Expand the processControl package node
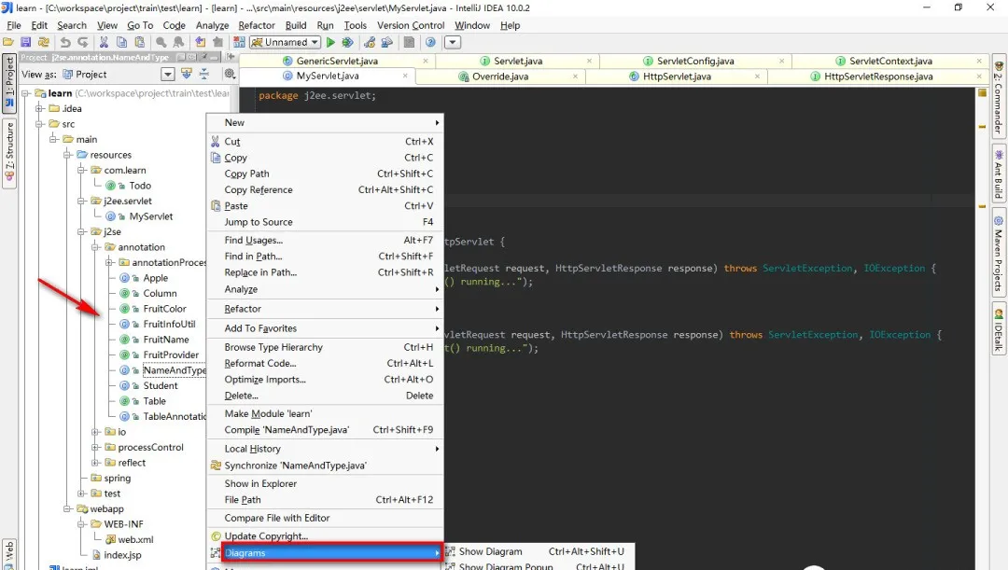1008x570 pixels. point(95,448)
